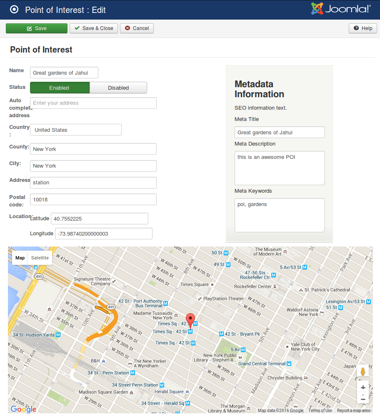Set status to Enabled
The image size is (380, 420).
(x=60, y=88)
